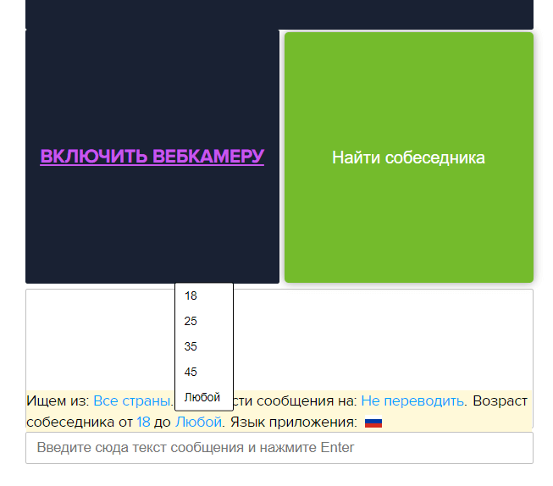Viewport: 553px width, 486px height.
Task: Choose Любой in the age list
Action: (204, 397)
